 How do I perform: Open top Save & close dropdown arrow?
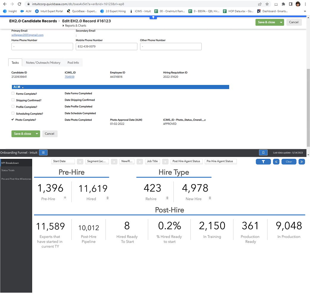[x=281, y=22]
